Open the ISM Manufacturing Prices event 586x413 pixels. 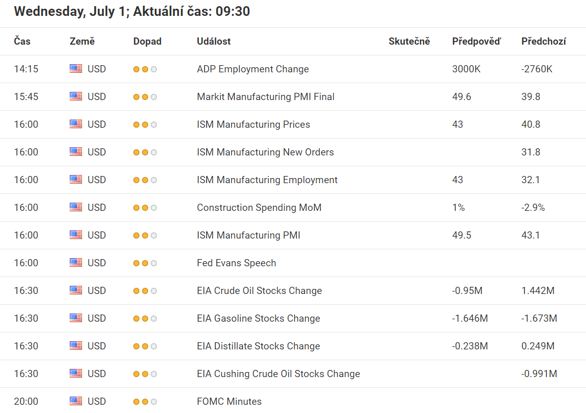tap(253, 124)
